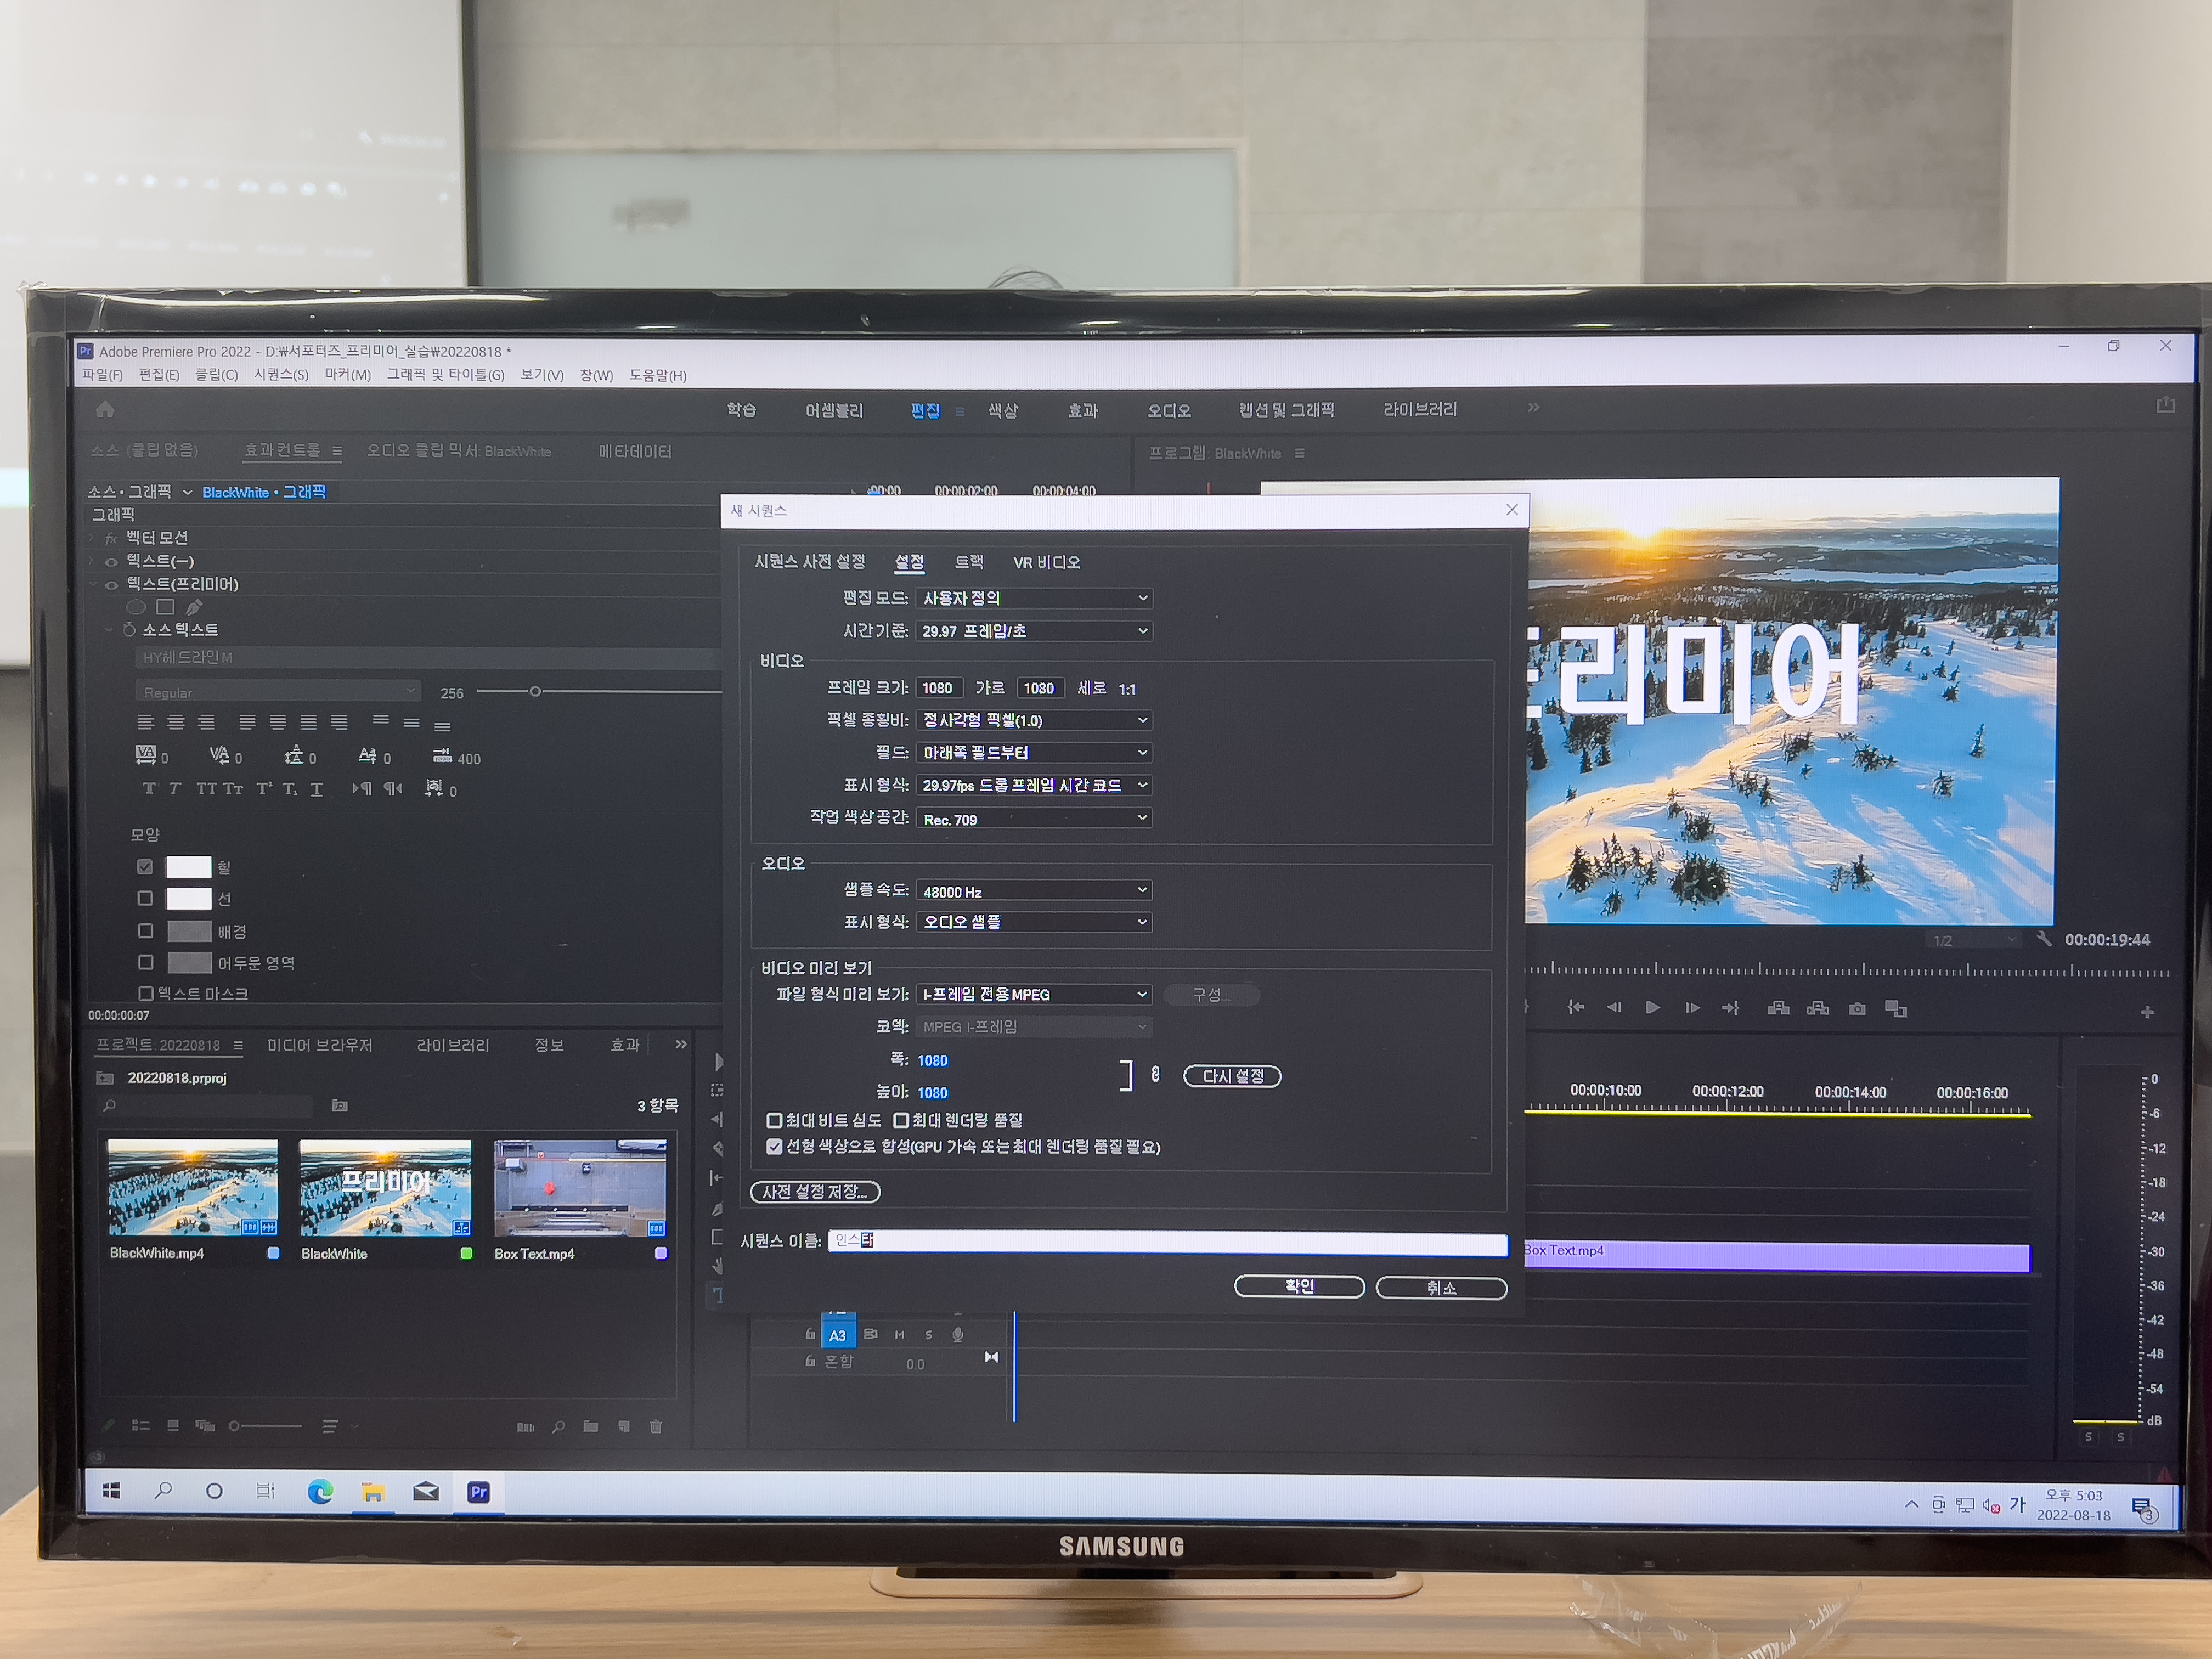
Task: Click the 사전 설정 저장 button
Action: (814, 1192)
